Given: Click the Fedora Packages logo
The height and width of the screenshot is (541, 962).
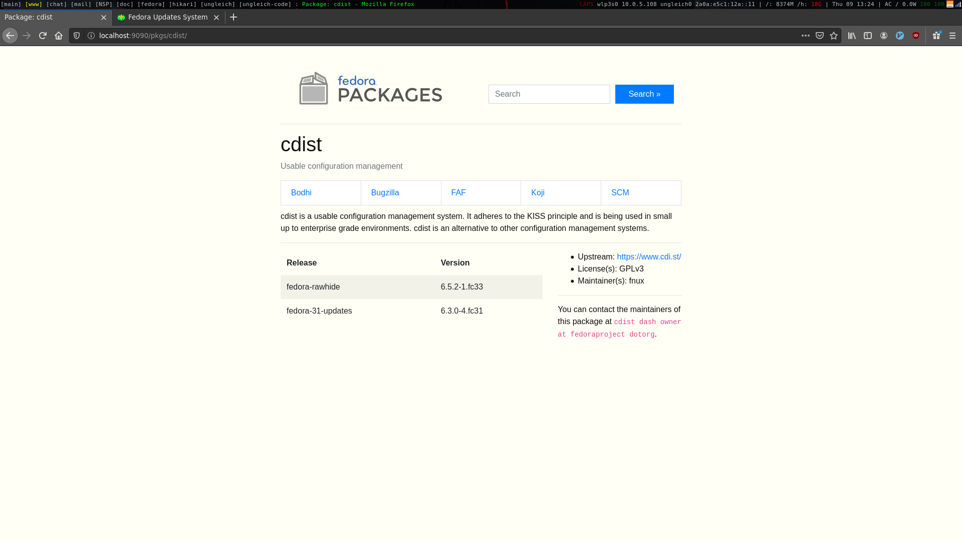Looking at the screenshot, I should point(370,88).
